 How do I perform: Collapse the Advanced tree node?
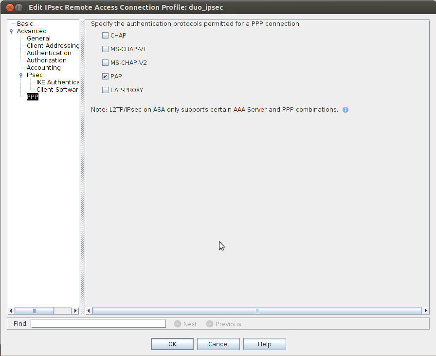(x=11, y=31)
